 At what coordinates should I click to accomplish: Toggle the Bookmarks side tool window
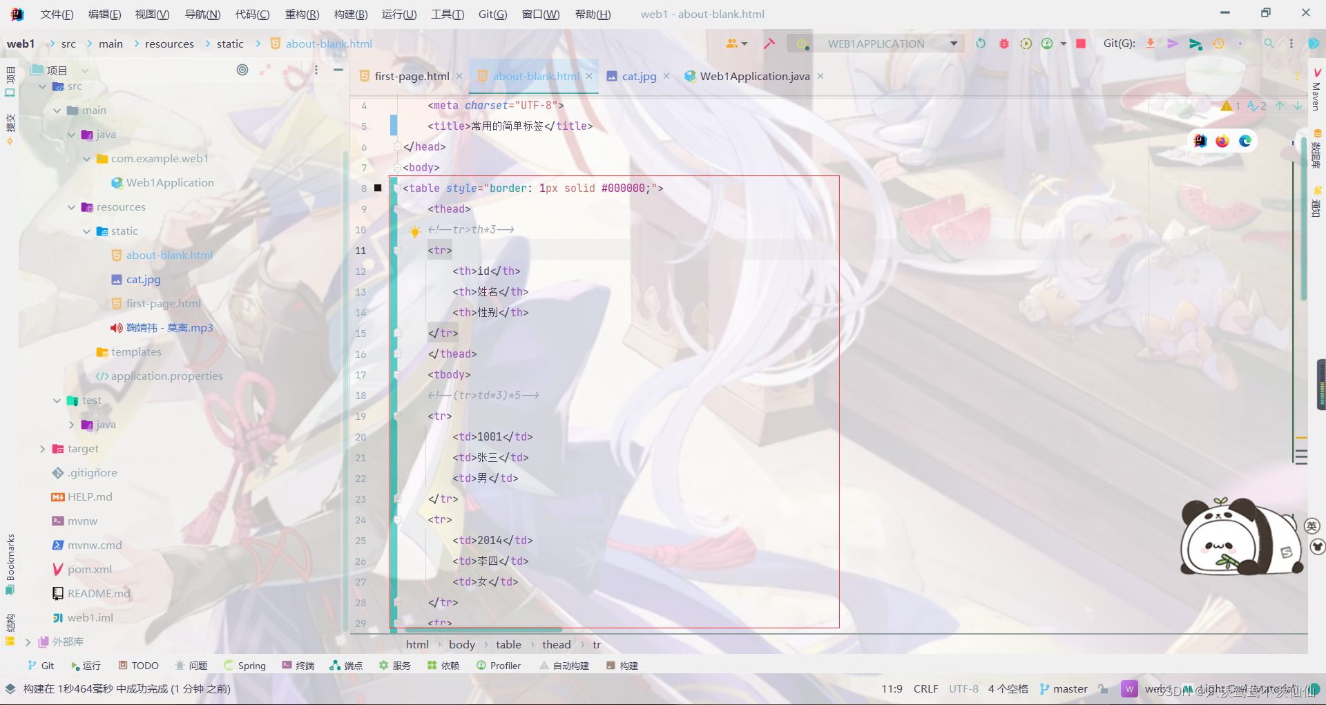[x=10, y=563]
